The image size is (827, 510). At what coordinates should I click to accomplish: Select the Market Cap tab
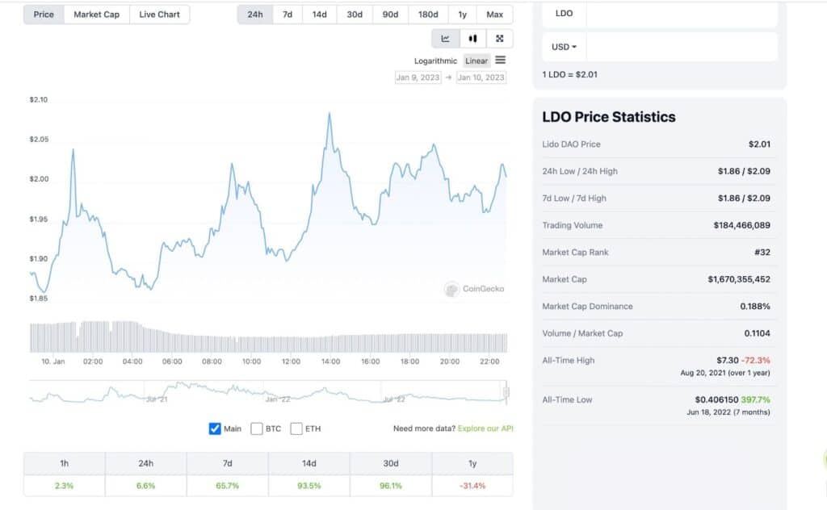tap(97, 15)
